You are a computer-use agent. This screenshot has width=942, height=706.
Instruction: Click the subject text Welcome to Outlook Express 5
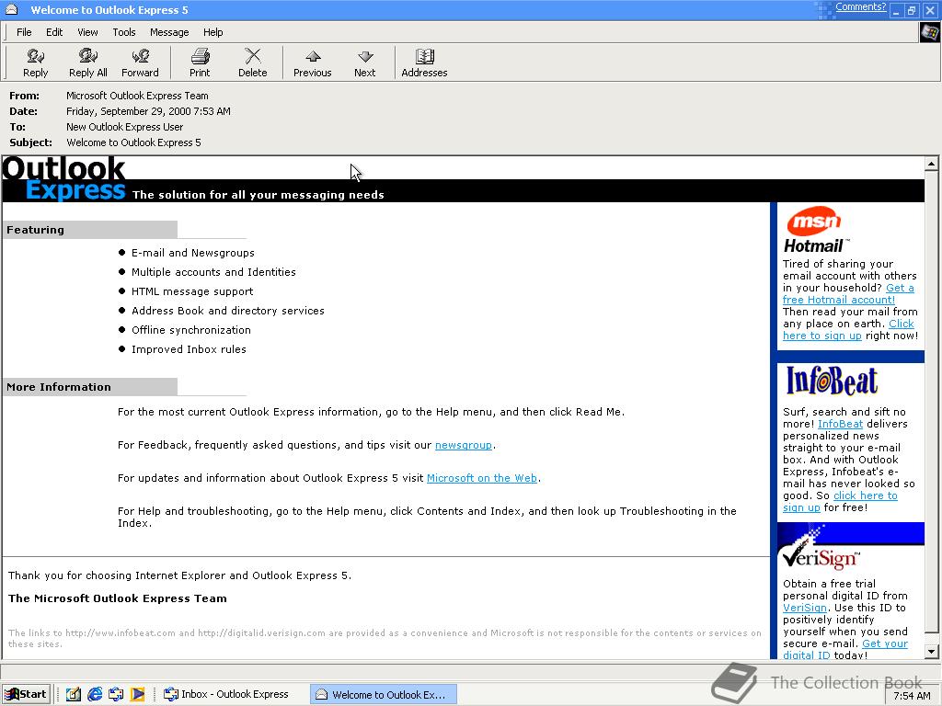coord(133,142)
